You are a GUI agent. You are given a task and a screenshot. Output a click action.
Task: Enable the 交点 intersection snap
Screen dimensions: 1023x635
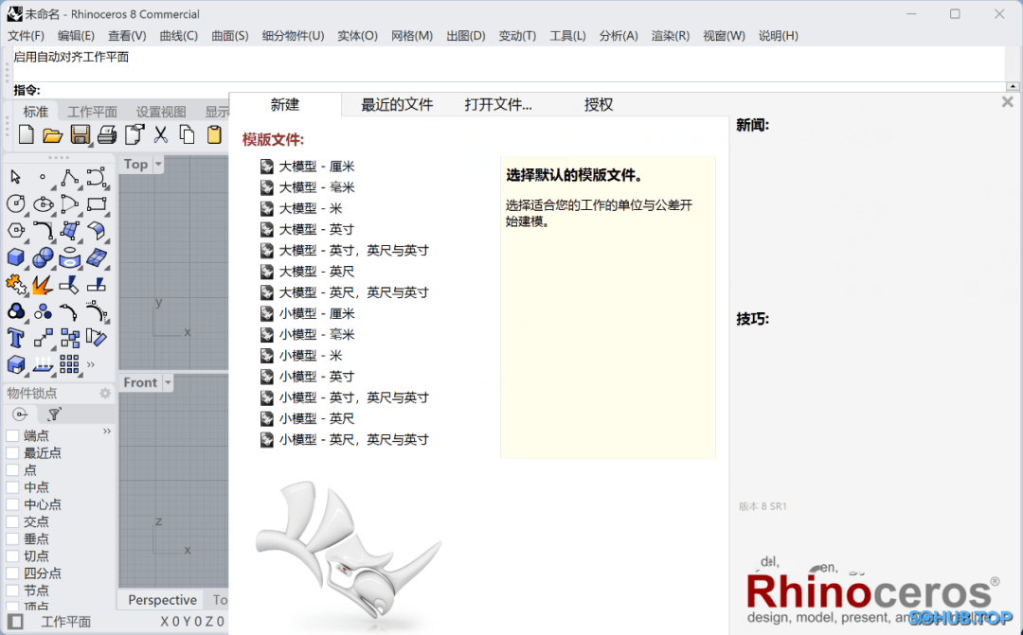coord(10,521)
